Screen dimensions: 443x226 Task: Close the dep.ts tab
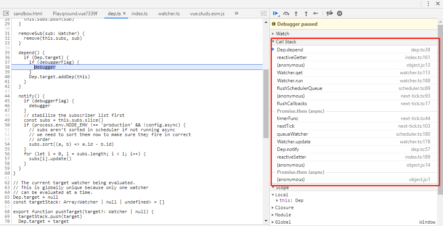click(x=124, y=14)
